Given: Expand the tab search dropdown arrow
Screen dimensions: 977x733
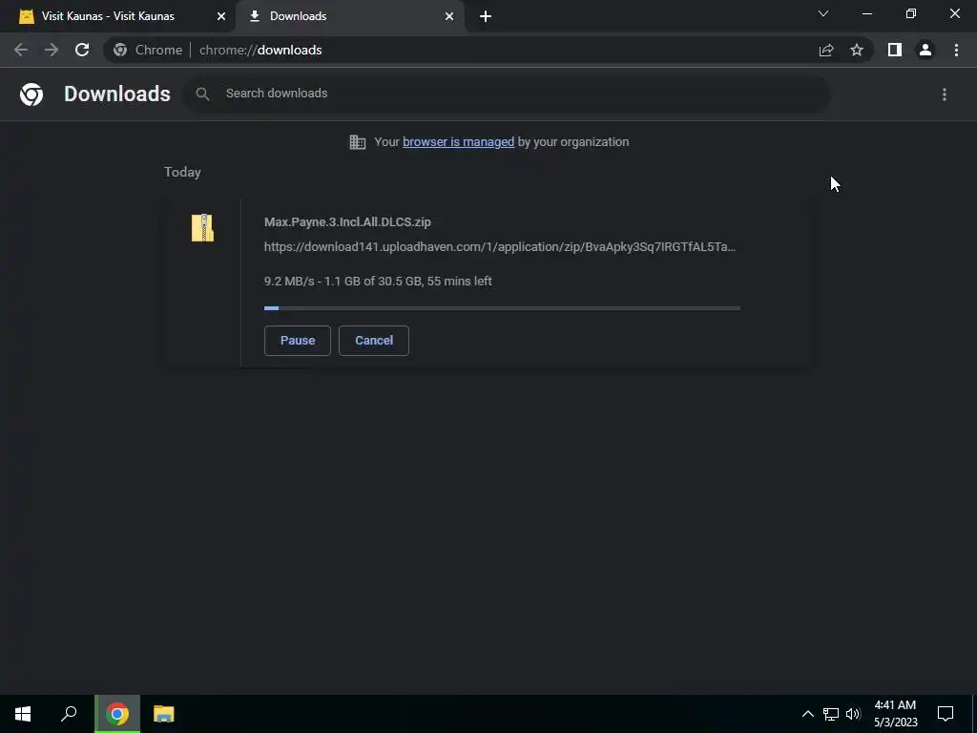Looking at the screenshot, I should [823, 13].
